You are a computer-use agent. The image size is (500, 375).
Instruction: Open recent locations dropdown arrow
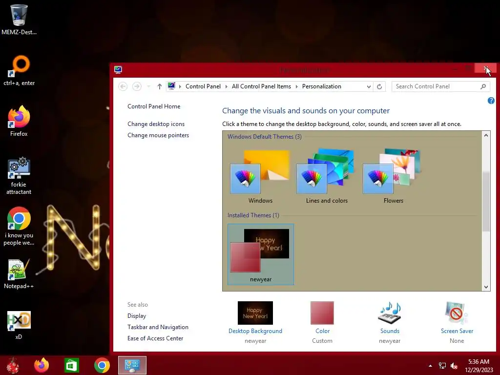click(x=148, y=86)
